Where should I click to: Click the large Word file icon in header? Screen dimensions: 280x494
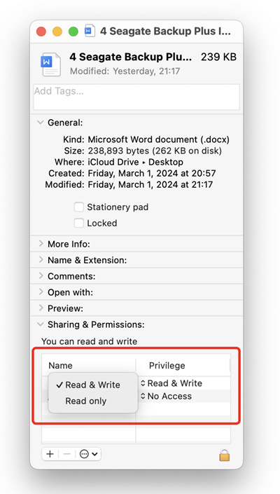[50, 64]
